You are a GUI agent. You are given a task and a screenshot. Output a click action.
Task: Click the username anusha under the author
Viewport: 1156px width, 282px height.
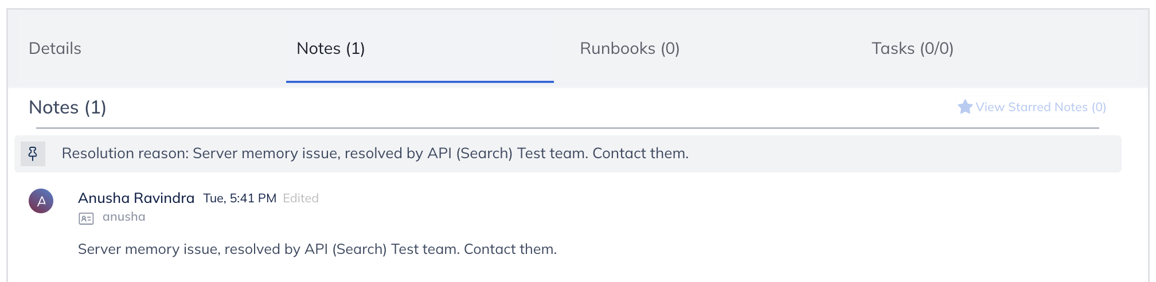tap(124, 217)
